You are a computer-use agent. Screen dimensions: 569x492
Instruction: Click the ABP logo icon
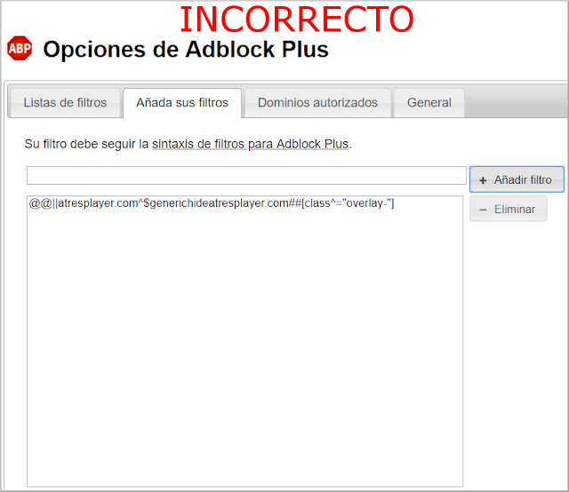[20, 48]
